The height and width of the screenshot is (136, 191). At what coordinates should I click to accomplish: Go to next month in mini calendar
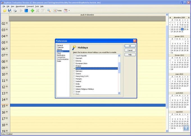point(189,17)
